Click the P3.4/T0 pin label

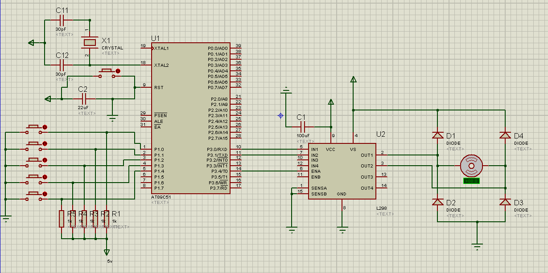(x=218, y=171)
